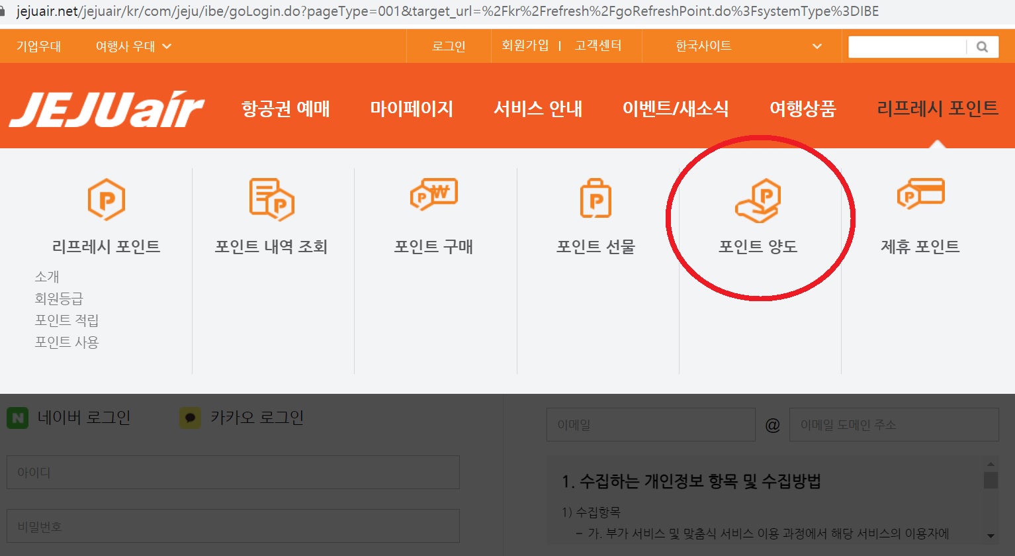Open the 여행상품 menu
Screen dimensions: 1015x556
point(803,109)
